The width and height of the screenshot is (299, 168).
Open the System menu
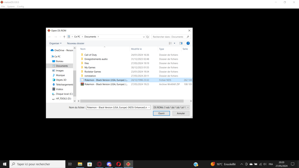click(x=11, y=7)
